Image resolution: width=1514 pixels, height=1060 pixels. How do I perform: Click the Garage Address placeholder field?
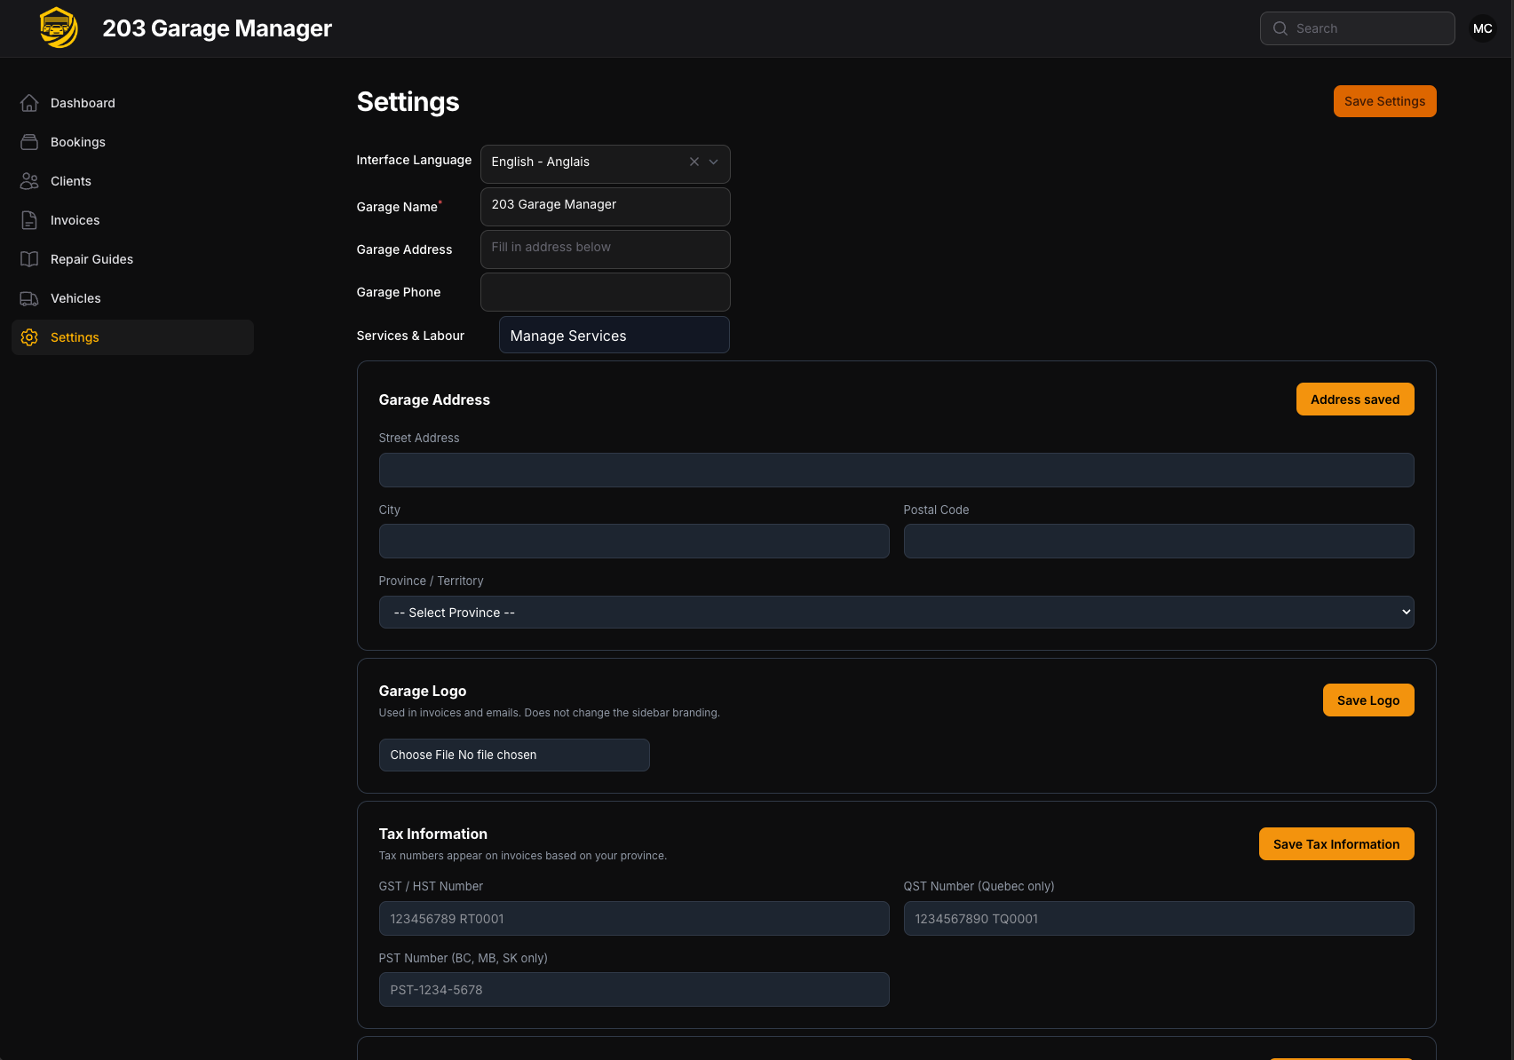pos(605,249)
